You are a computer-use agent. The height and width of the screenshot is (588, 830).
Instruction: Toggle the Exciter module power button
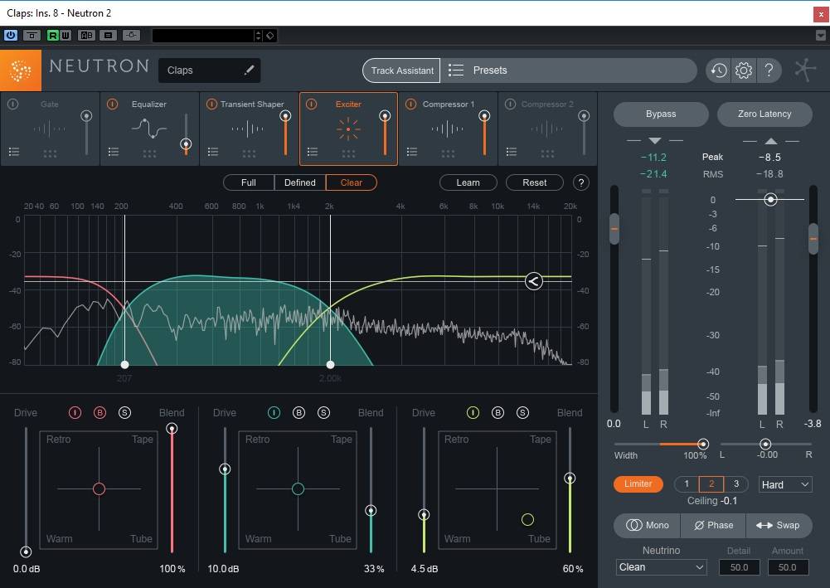(312, 104)
